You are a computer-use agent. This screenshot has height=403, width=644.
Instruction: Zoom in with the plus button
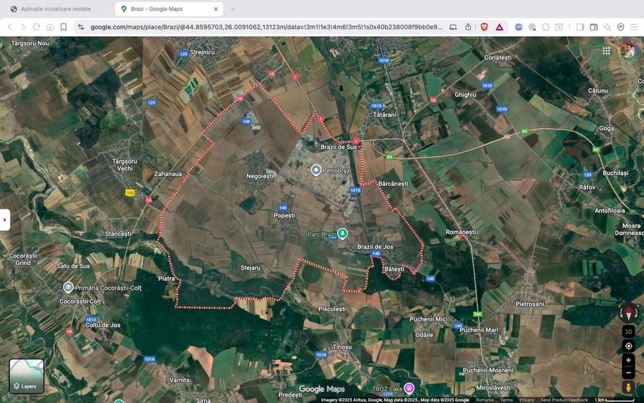click(628, 360)
